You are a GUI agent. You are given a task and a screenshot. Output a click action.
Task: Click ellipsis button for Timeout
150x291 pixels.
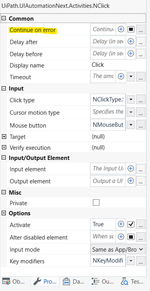(x=141, y=76)
